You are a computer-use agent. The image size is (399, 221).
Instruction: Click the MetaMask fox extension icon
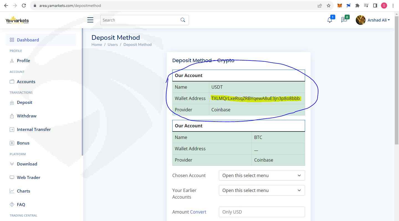(x=339, y=6)
